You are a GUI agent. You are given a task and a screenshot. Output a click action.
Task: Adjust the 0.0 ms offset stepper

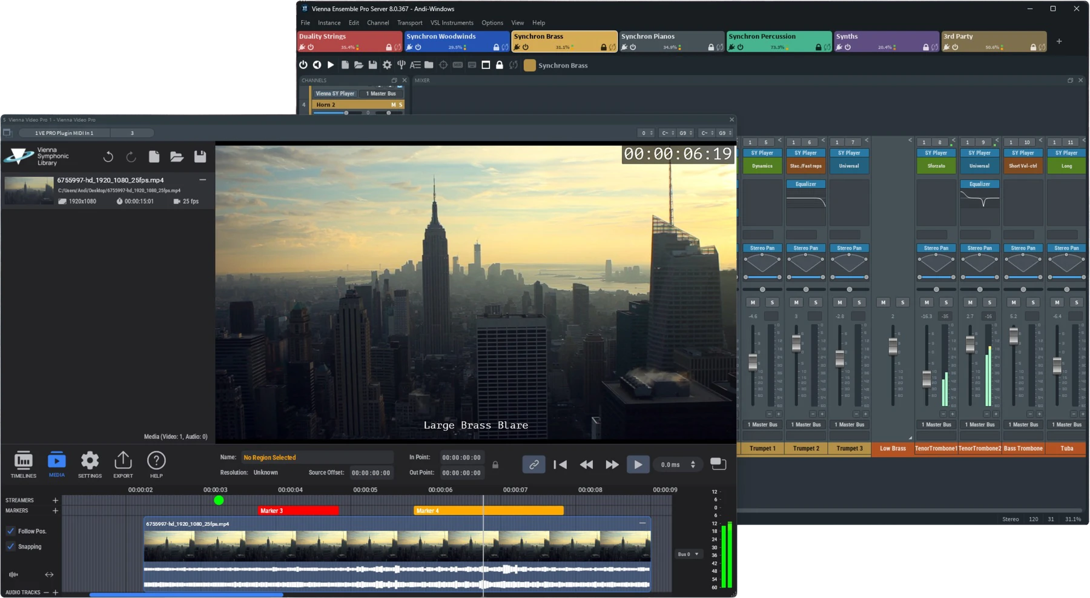point(693,465)
